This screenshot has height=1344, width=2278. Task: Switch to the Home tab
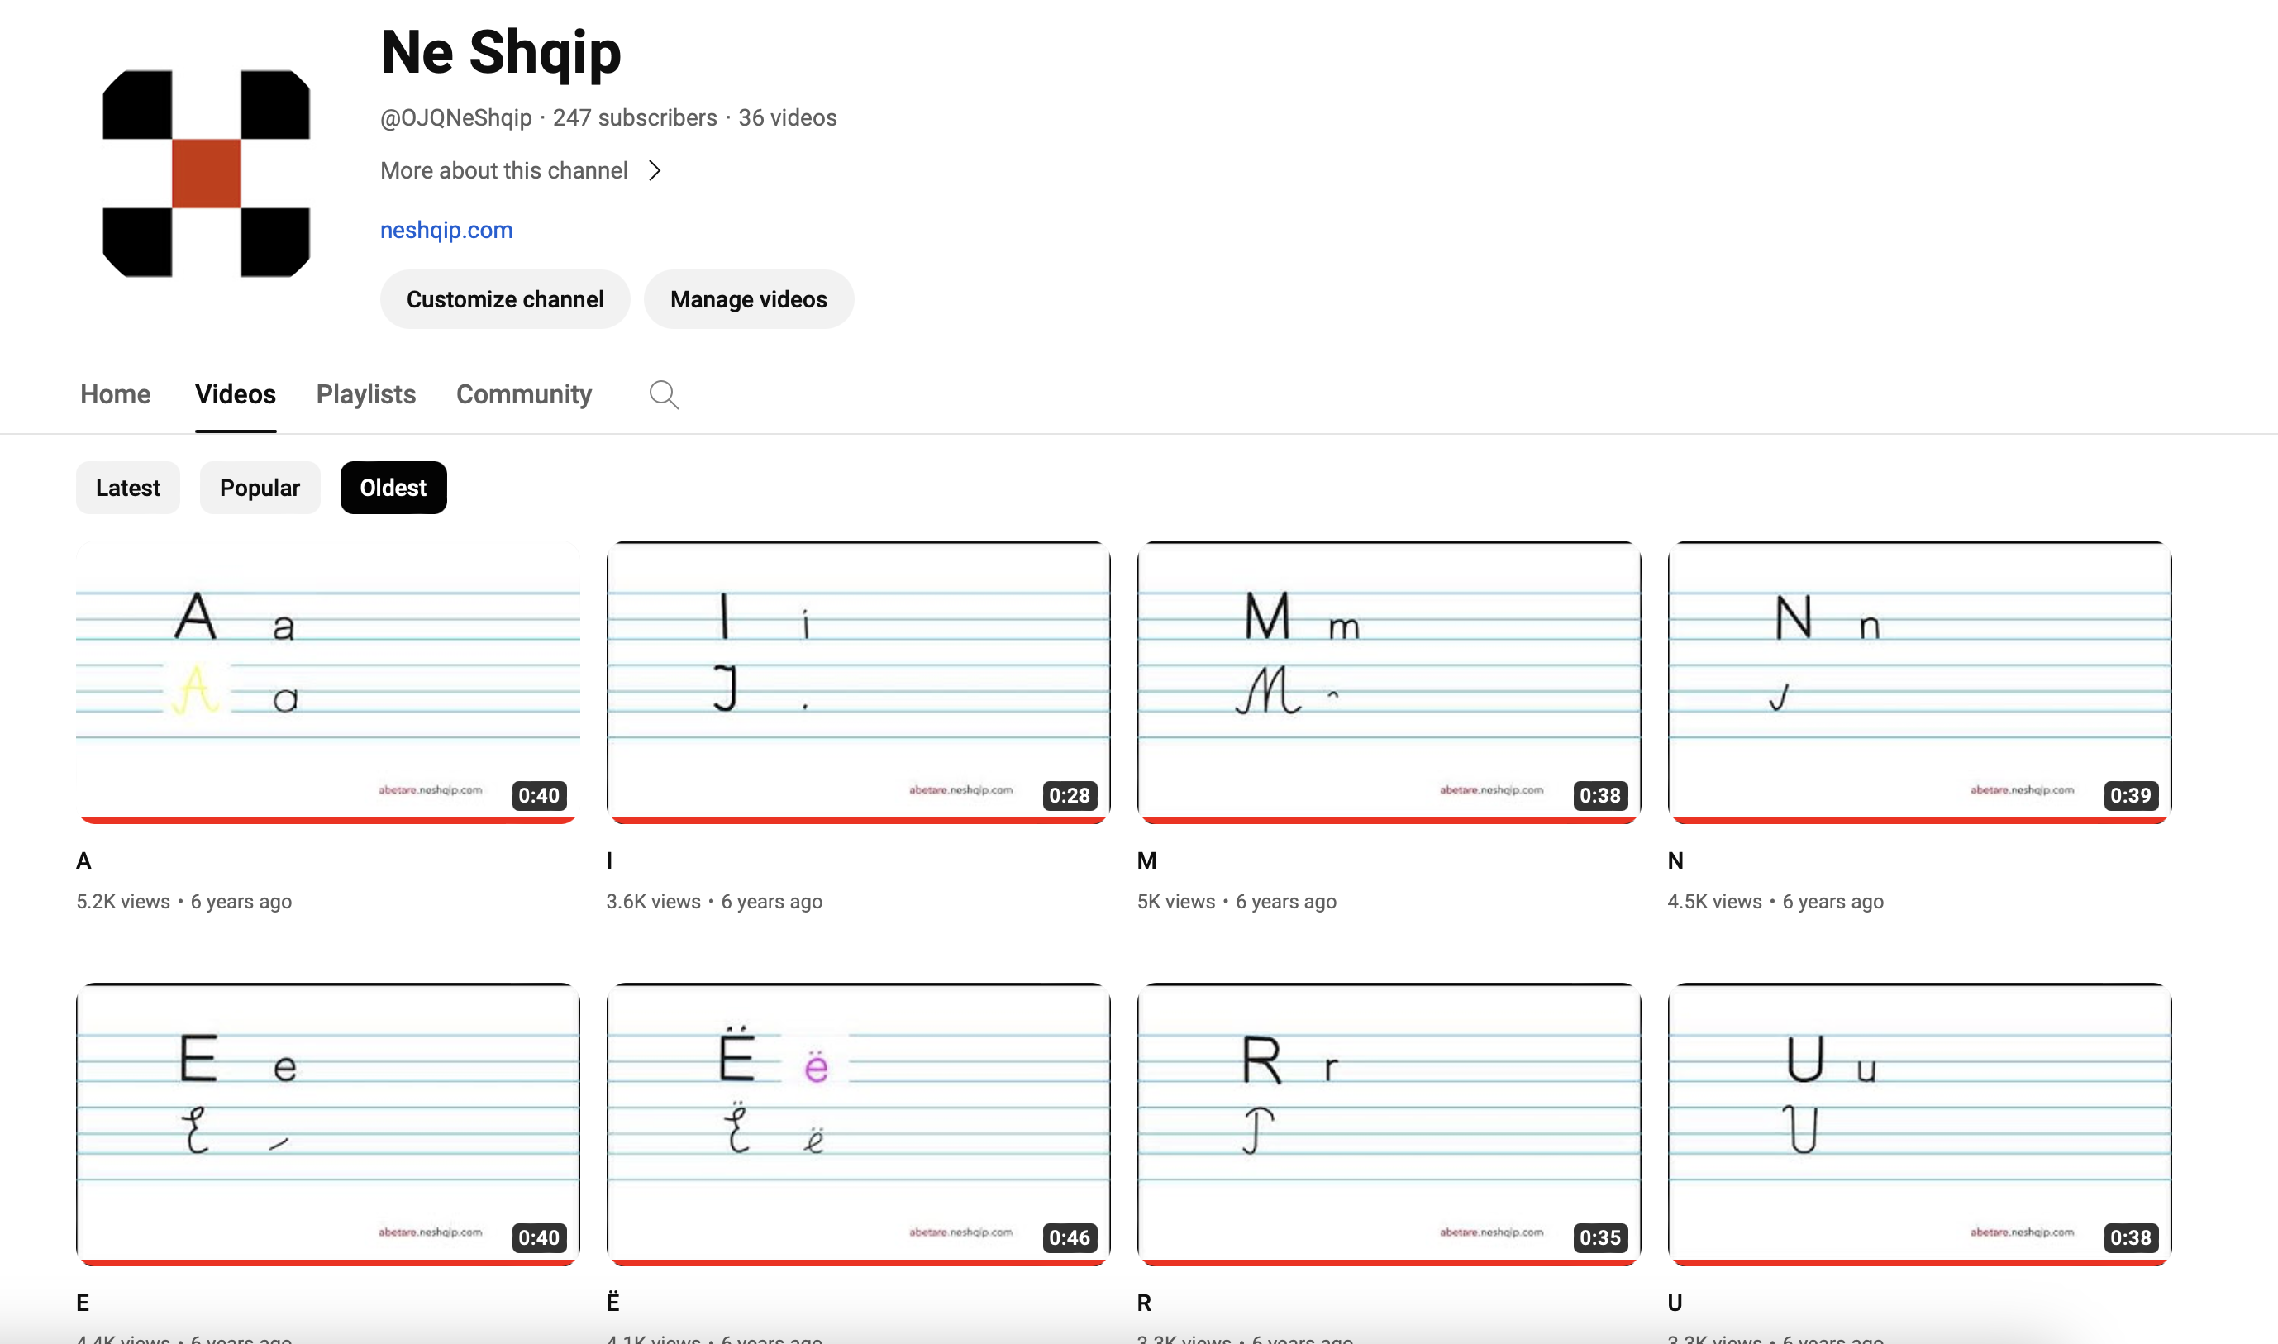[x=115, y=395]
